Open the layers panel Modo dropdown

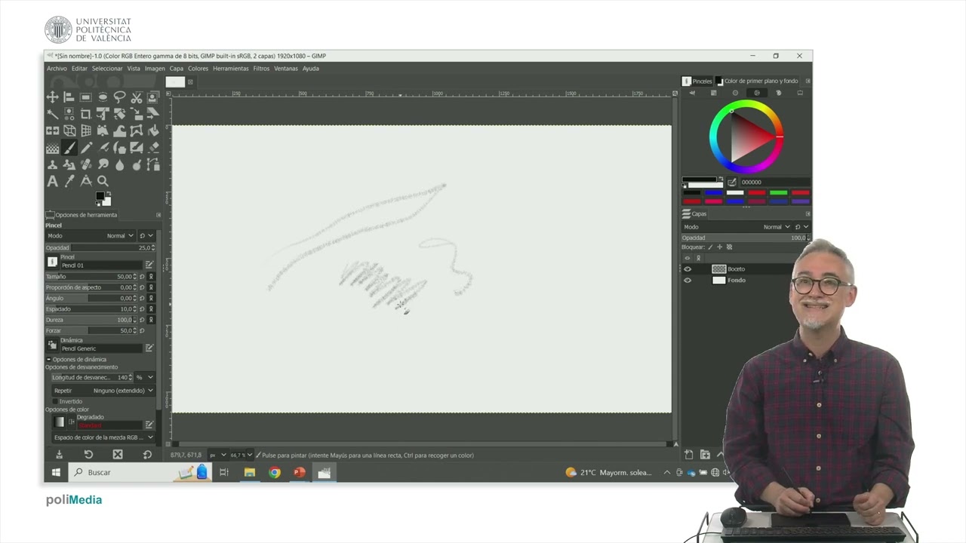737,227
